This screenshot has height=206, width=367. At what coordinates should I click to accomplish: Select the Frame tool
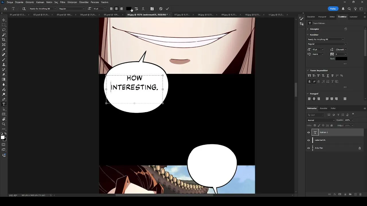point(4,45)
